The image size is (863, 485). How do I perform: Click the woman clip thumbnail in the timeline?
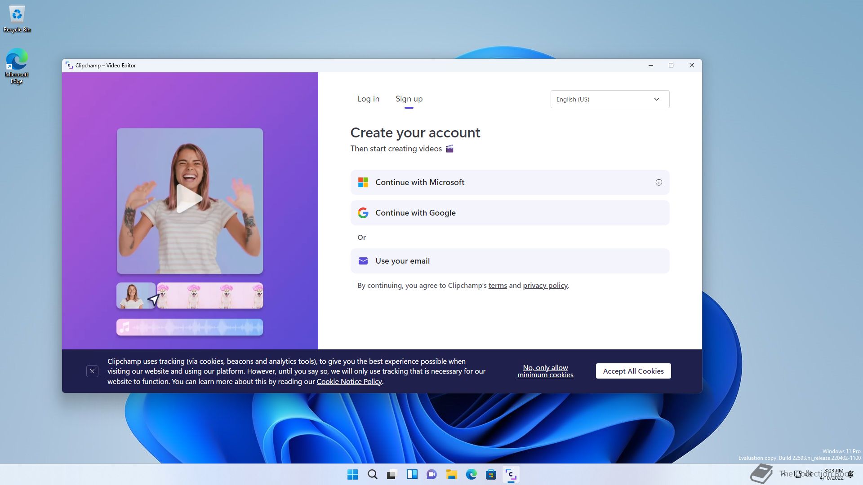point(136,295)
